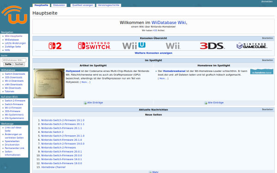Image resolution: width=277 pixels, height=173 pixels.
Task: Open DSi-Systemmenü sidebar link
Action: tap(14, 118)
